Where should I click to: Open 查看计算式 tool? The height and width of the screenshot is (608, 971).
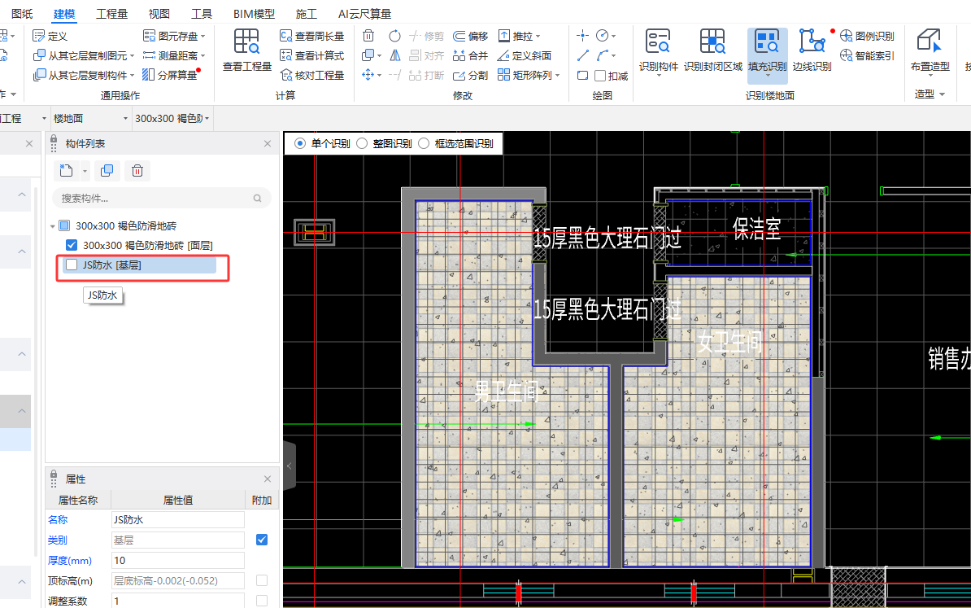(311, 56)
